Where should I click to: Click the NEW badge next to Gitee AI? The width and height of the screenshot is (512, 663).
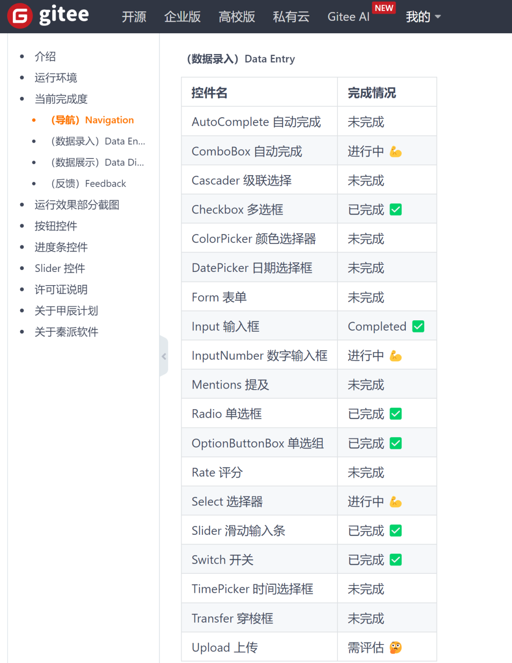pyautogui.click(x=384, y=8)
